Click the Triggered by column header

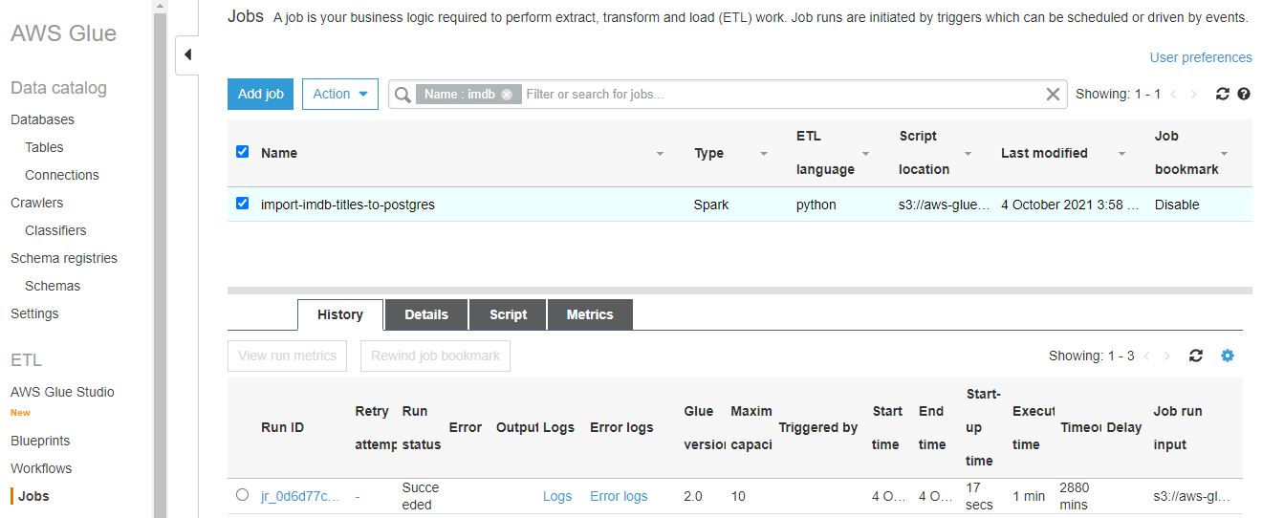click(818, 427)
